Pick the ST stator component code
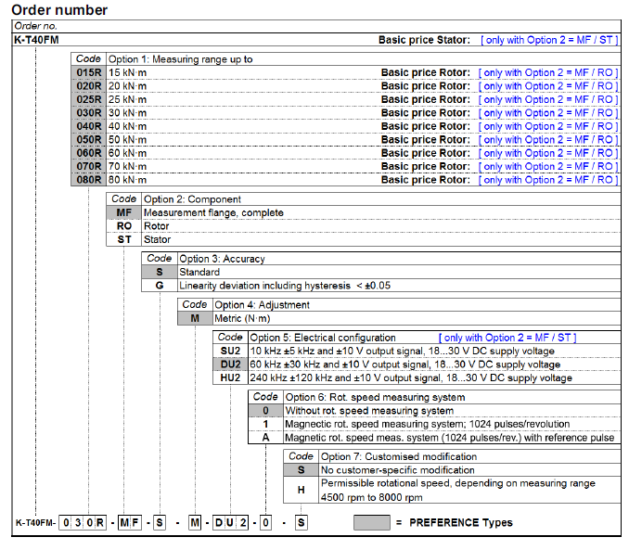The image size is (629, 550). point(123,239)
